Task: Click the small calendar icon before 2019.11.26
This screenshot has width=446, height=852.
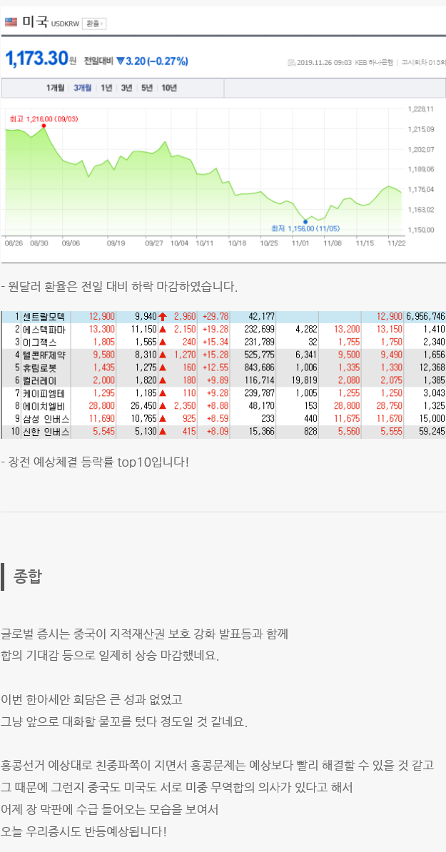Action: pos(291,63)
